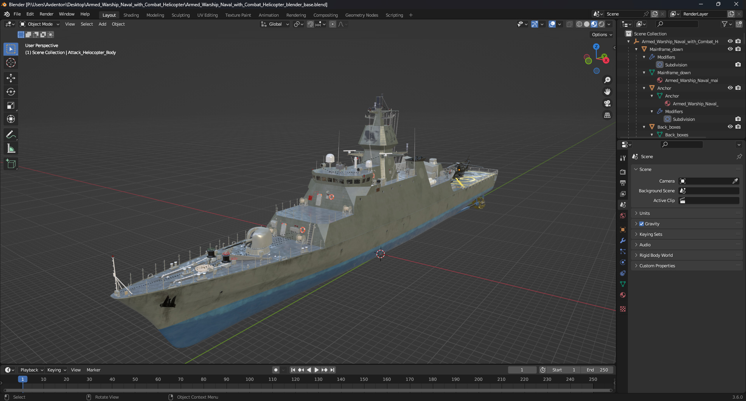Click the pan view hand icon
The height and width of the screenshot is (401, 746).
[607, 92]
